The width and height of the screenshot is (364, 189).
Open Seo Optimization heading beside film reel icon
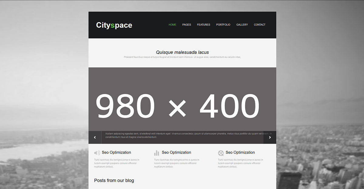[240, 152]
